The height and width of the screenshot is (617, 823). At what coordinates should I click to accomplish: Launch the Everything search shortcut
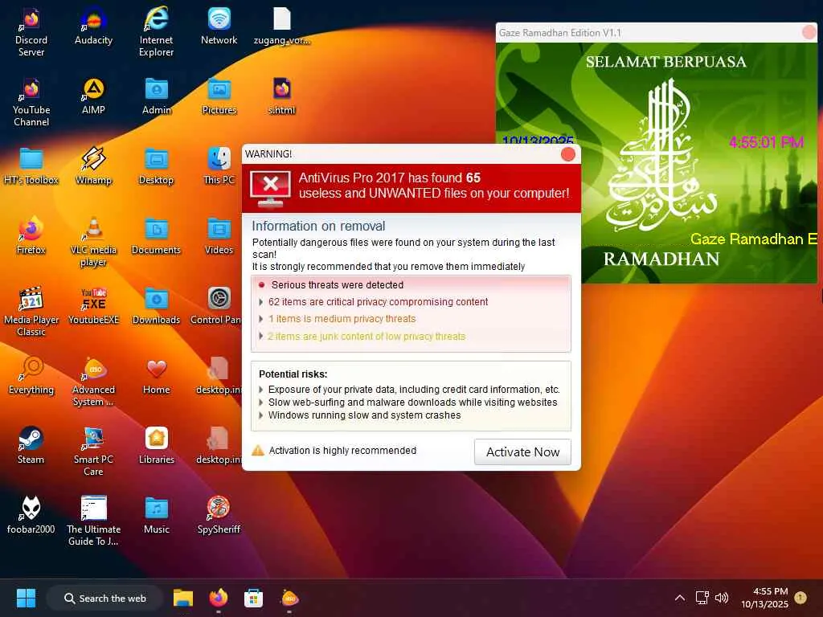(x=31, y=375)
